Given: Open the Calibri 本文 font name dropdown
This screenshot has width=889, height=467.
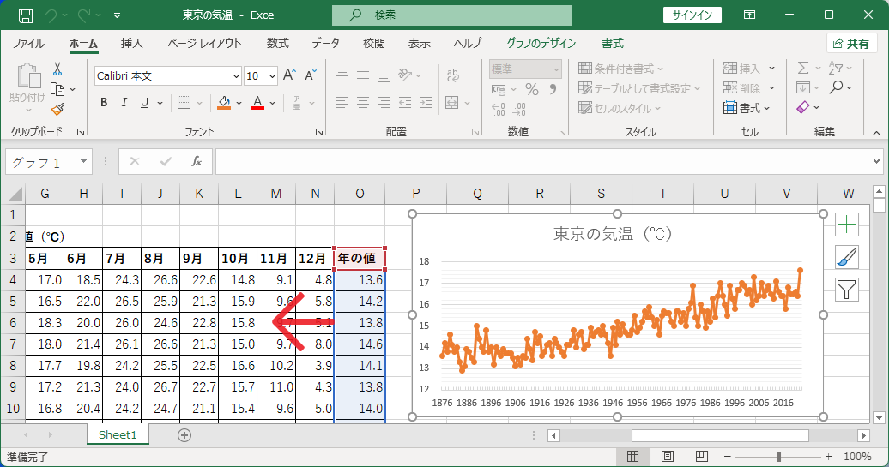Looking at the screenshot, I should pos(237,76).
